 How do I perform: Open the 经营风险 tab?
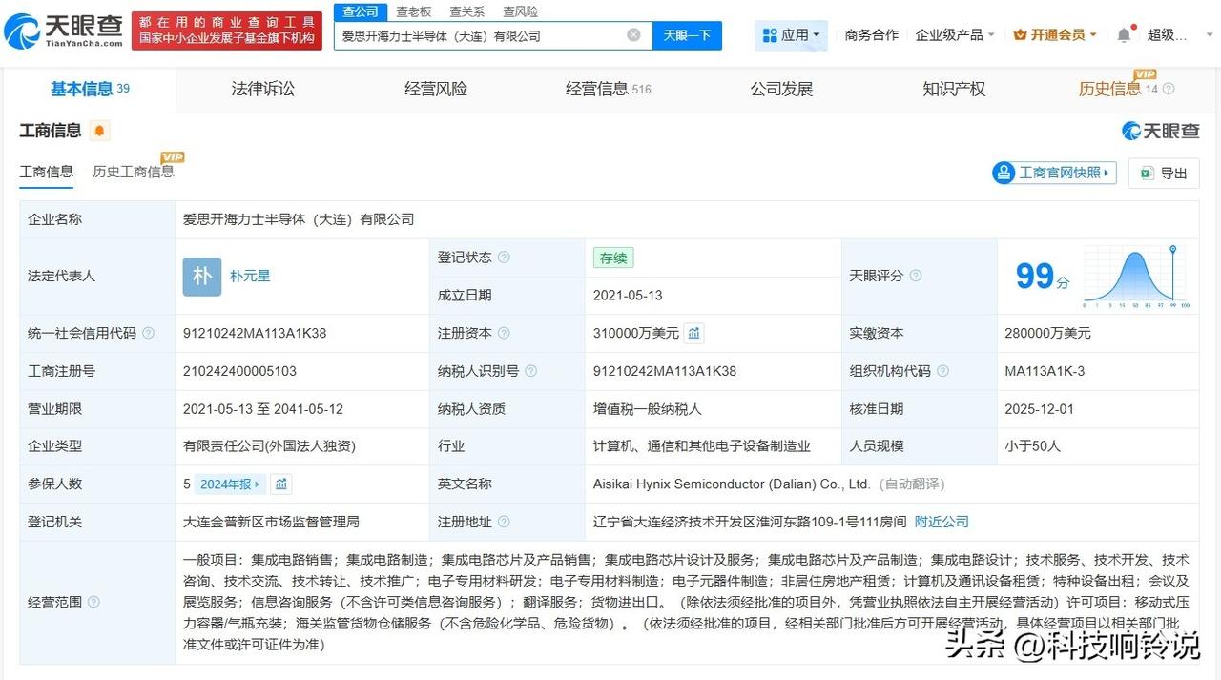436,89
